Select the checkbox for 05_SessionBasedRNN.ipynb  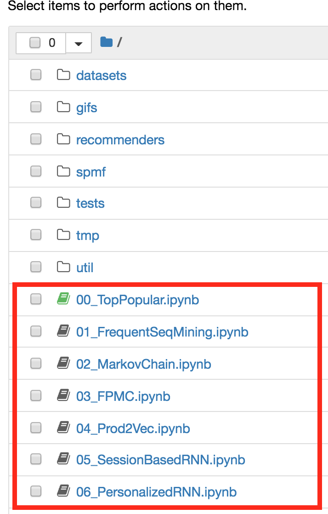tap(36, 459)
